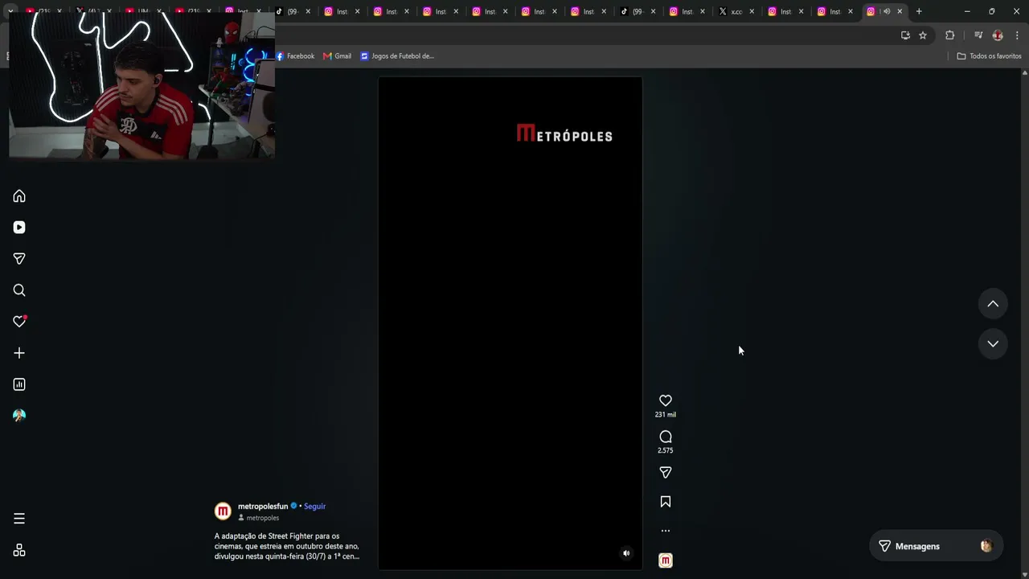Image resolution: width=1029 pixels, height=579 pixels.
Task: Click the 231 mil likes count
Action: pos(666,415)
